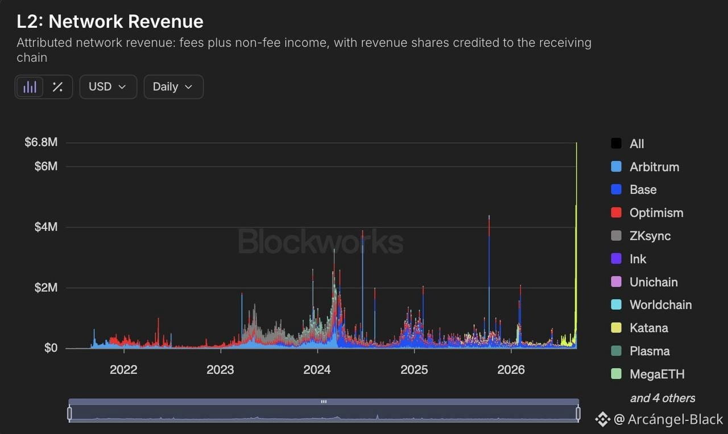This screenshot has width=728, height=434.
Task: Click the Plasma green legend icon
Action: tap(616, 351)
